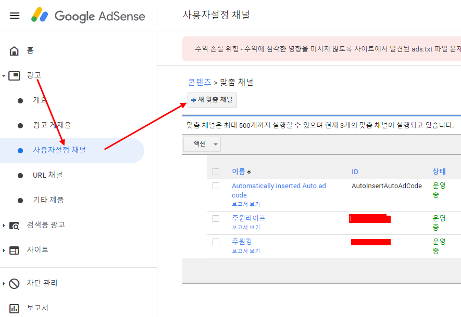Viewport: 461px width, 317px height.
Task: Click the 검색용 광고 search icon
Action: tap(14, 226)
